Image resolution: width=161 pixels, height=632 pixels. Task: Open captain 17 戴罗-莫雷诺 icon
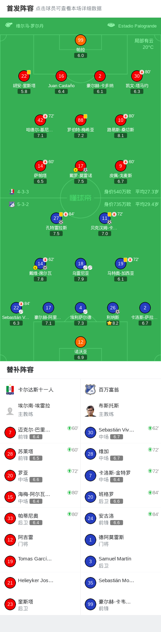81,166
